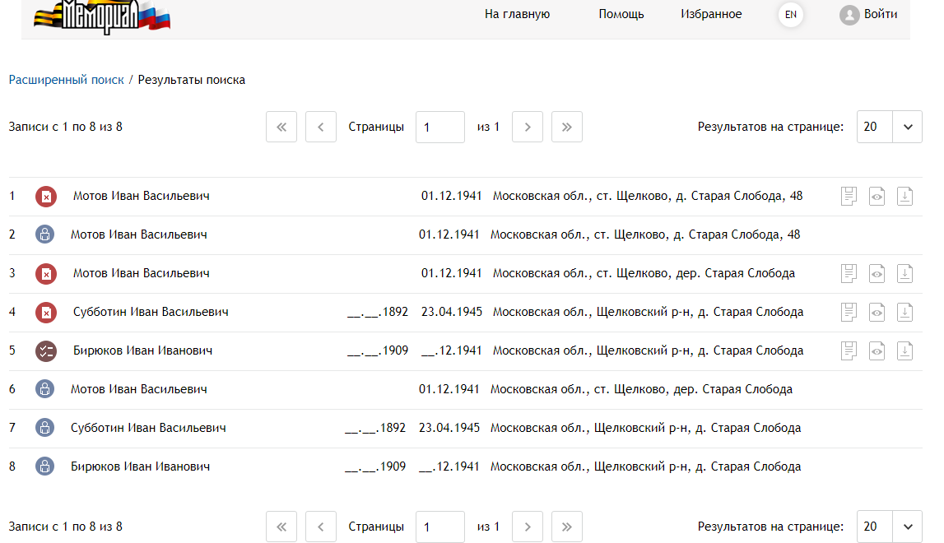Open the Помощь menu item
This screenshot has width=944, height=543.
tap(621, 14)
